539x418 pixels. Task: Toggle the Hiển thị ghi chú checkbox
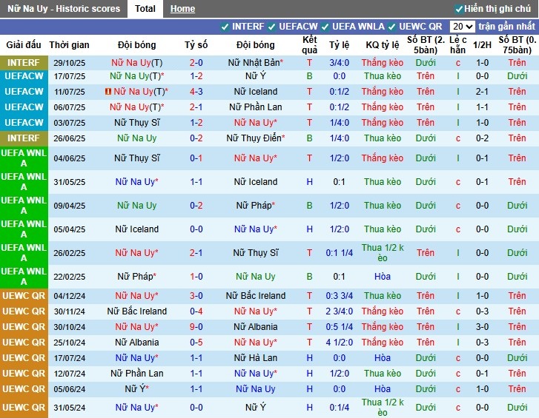[459, 9]
